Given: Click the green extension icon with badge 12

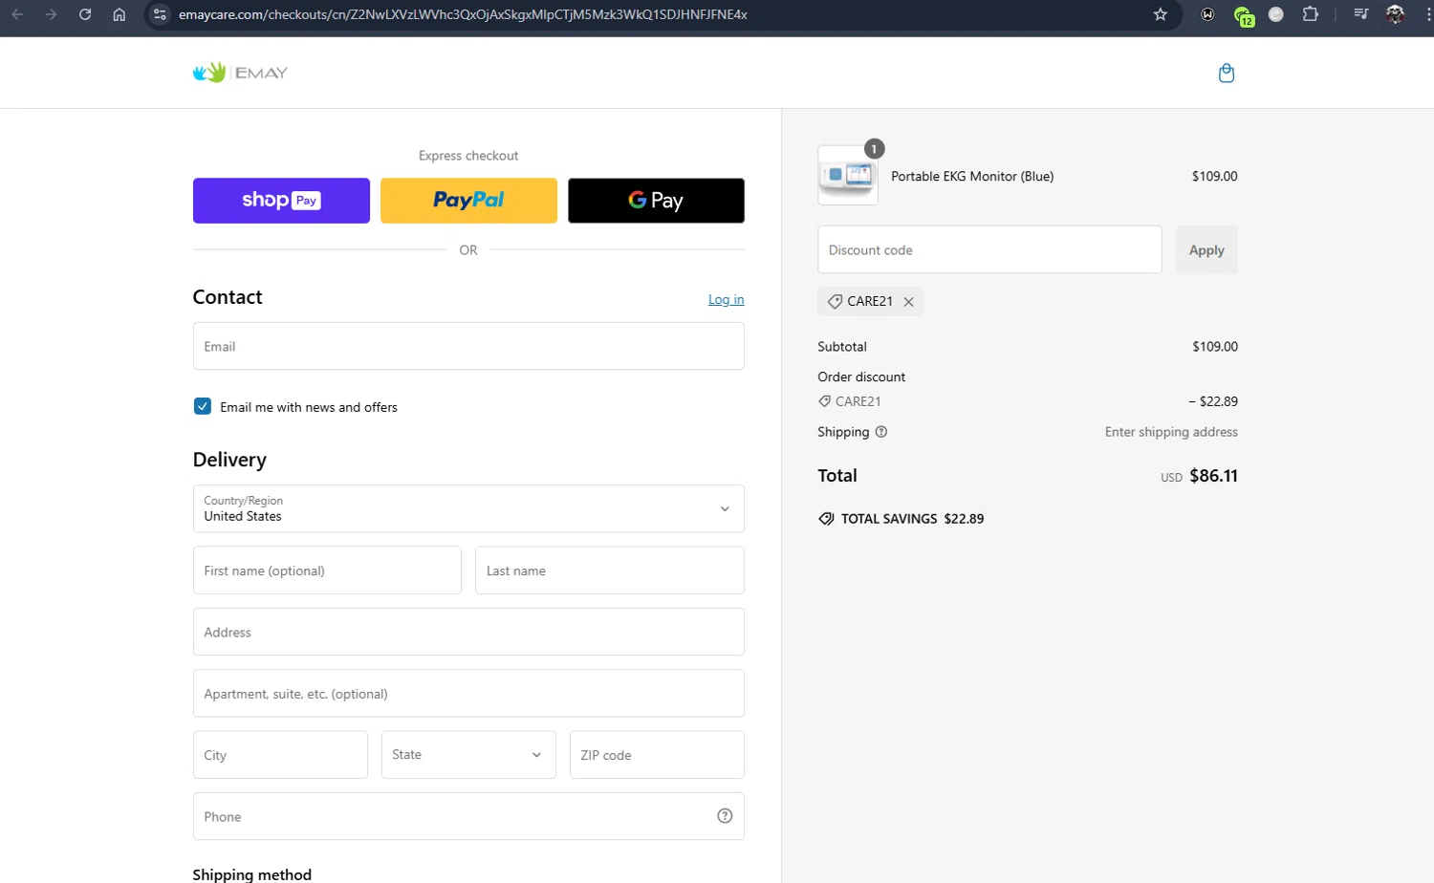Looking at the screenshot, I should (x=1243, y=15).
